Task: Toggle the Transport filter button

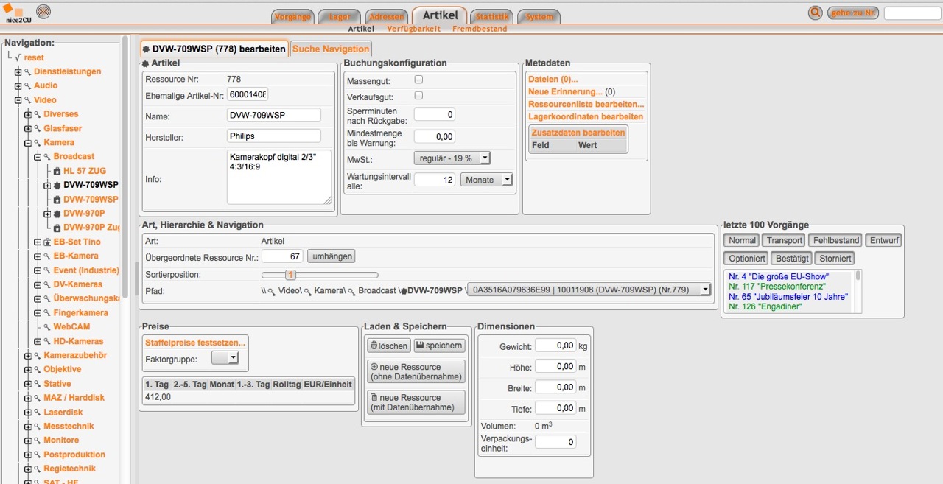Action: 785,240
